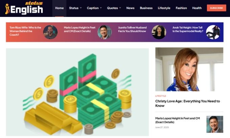230x138 pixels.
Task: Click the Lifestyle category tag
Action: [x=161, y=96]
